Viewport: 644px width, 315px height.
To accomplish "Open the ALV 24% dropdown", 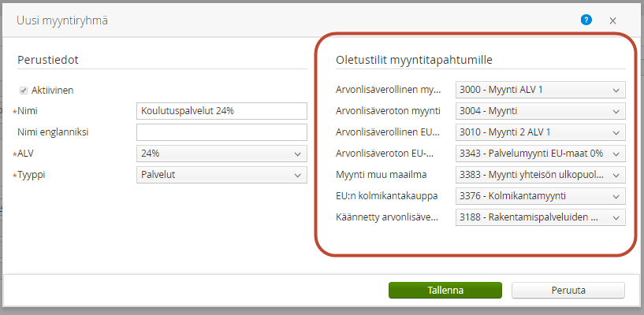I will (221, 154).
